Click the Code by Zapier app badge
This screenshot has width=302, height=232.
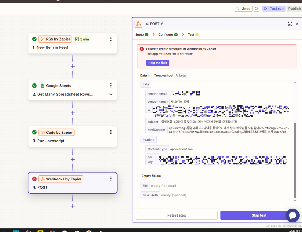pyautogui.click(x=56, y=132)
